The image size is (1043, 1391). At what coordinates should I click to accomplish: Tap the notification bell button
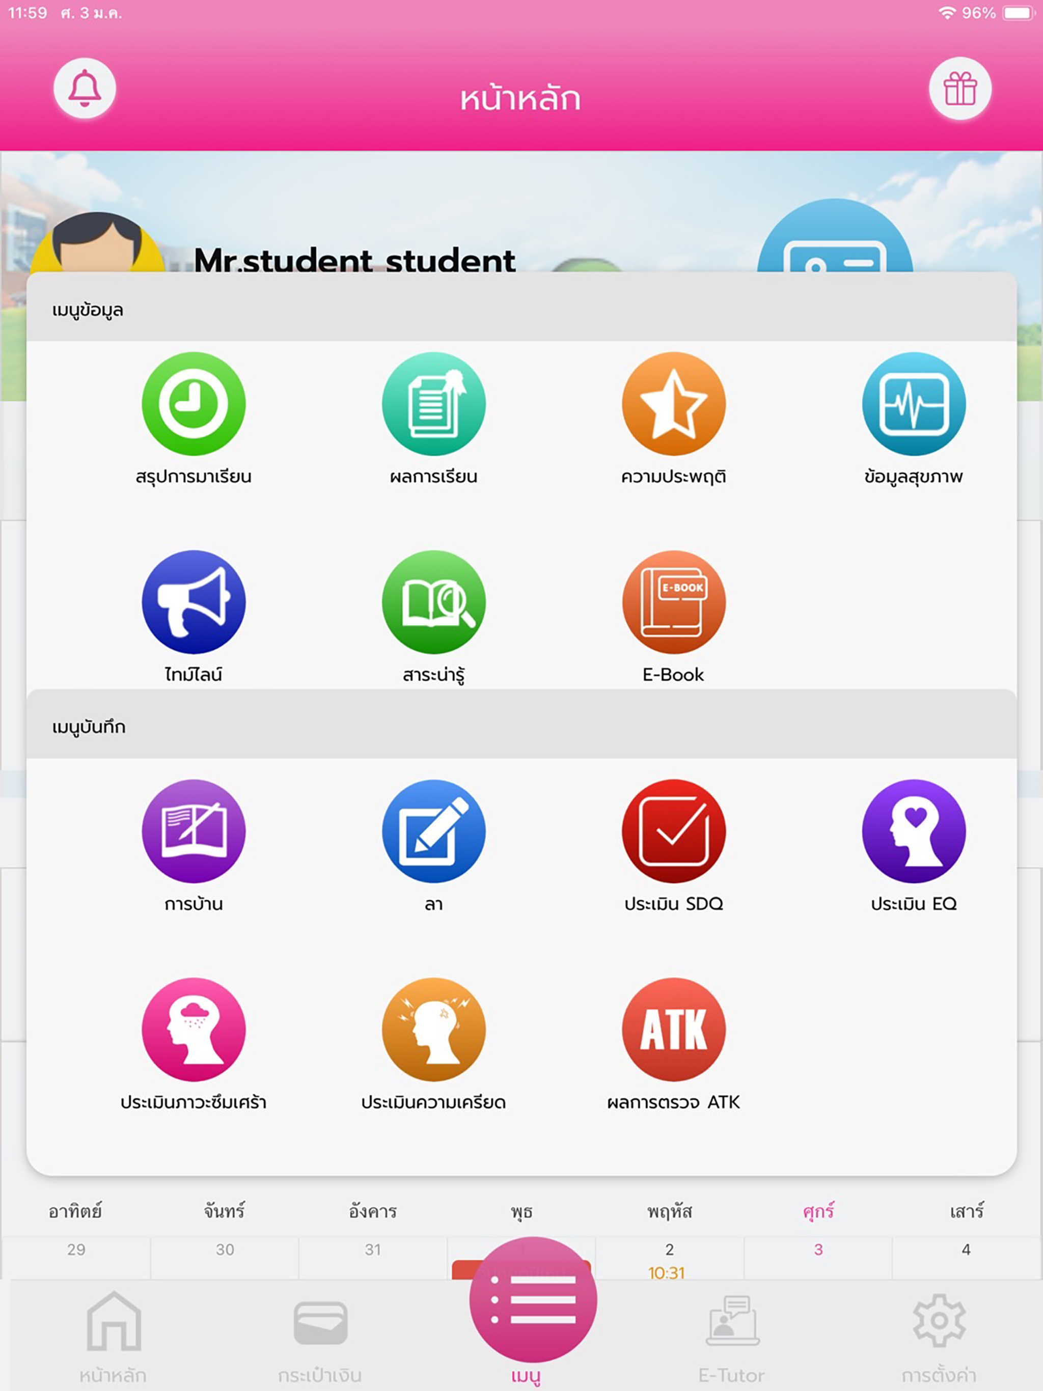[85, 88]
